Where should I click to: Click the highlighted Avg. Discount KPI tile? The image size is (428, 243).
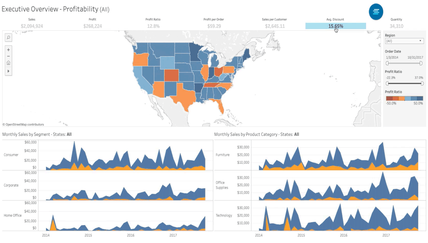(x=335, y=26)
